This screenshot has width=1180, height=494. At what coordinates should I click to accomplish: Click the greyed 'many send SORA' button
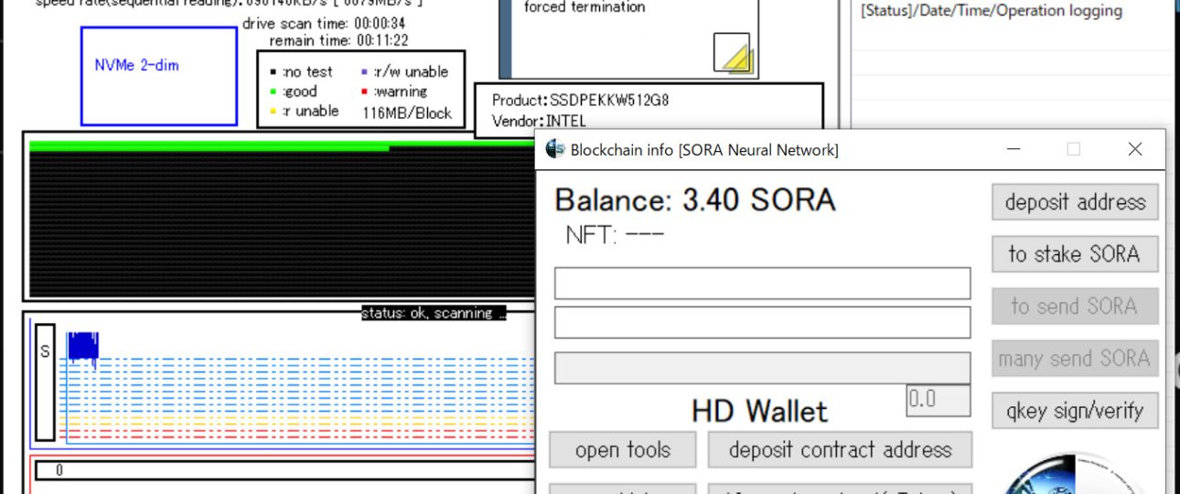click(1075, 359)
